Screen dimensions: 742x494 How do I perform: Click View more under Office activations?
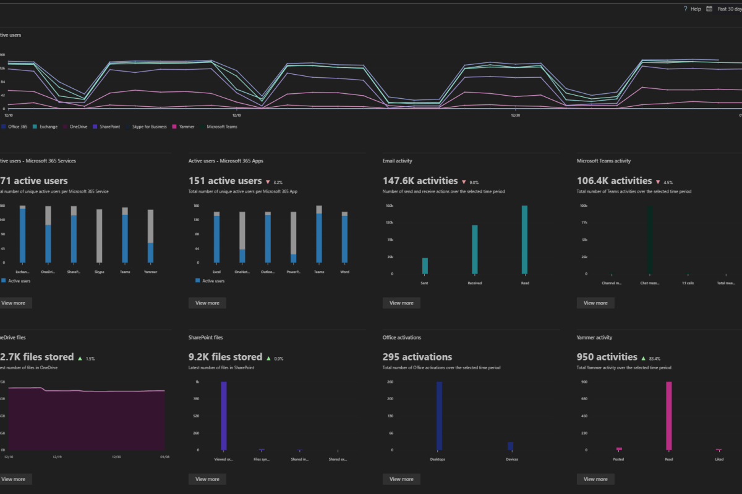(x=401, y=479)
